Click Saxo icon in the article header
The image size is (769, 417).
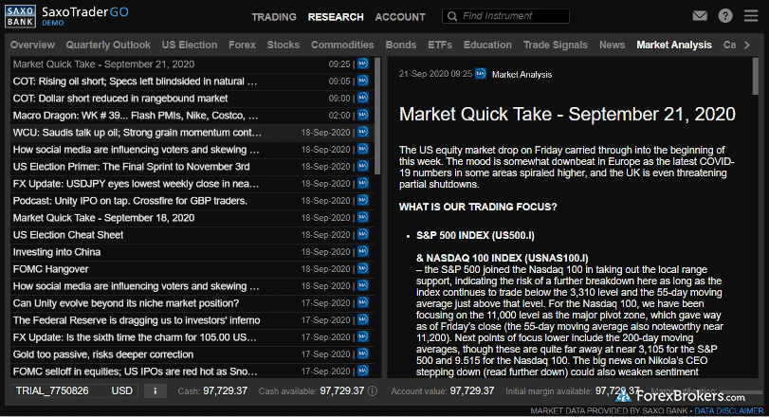(481, 74)
